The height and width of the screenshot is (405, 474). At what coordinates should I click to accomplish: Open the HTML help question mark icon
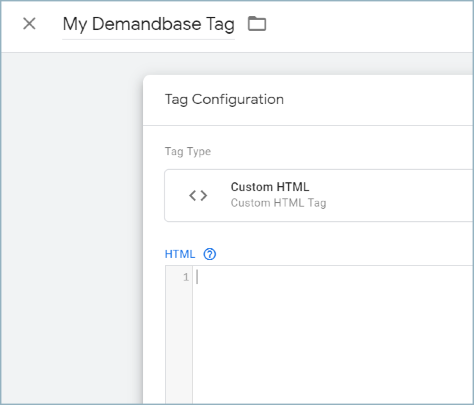[x=209, y=254]
